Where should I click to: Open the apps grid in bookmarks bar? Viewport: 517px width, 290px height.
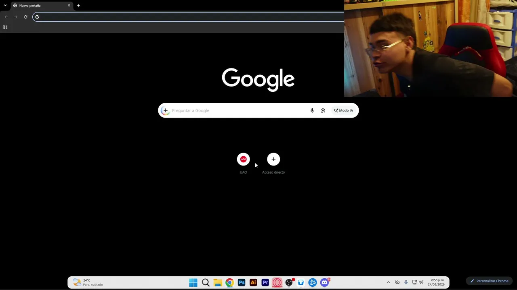click(x=5, y=27)
